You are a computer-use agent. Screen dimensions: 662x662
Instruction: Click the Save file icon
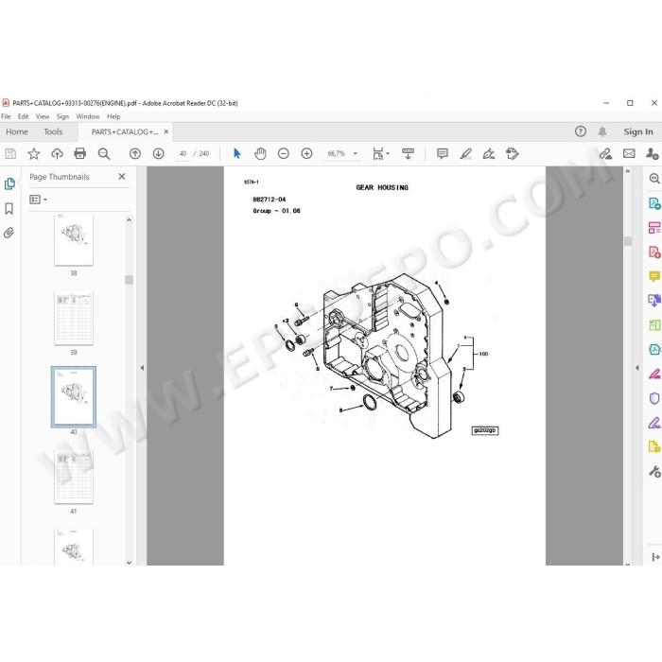click(10, 153)
